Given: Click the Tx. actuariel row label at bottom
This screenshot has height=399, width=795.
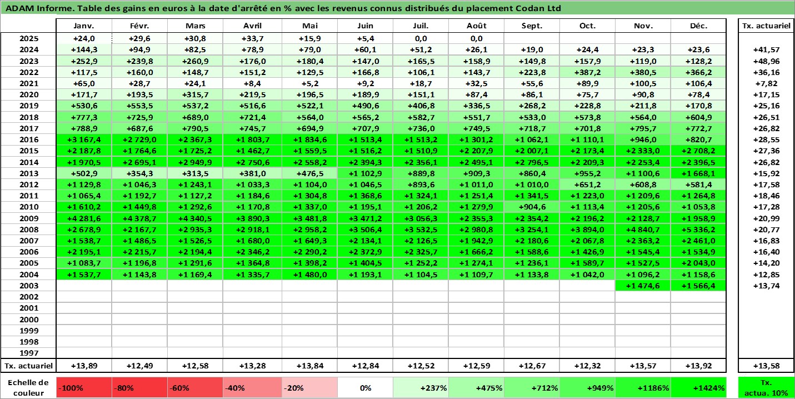Looking at the screenshot, I should tap(28, 366).
